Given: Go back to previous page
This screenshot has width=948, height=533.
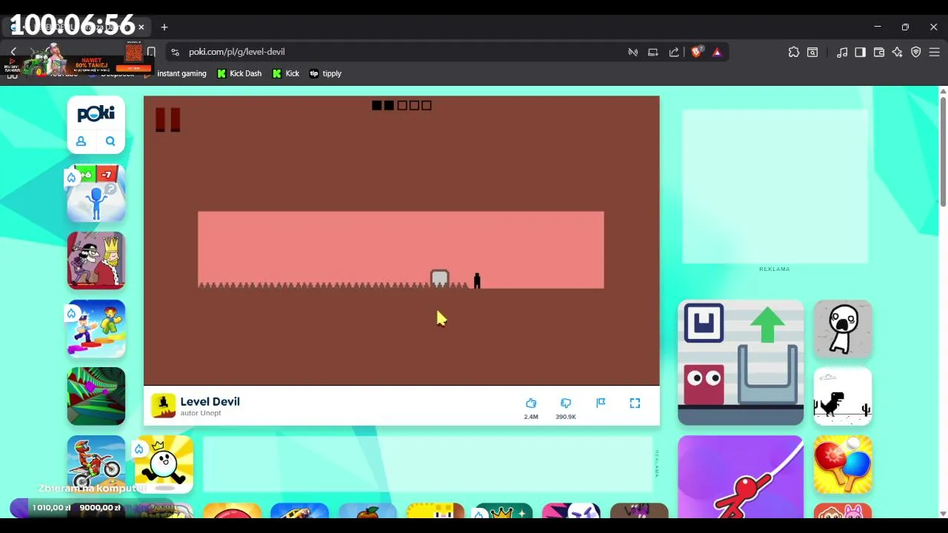Looking at the screenshot, I should pyautogui.click(x=13, y=52).
